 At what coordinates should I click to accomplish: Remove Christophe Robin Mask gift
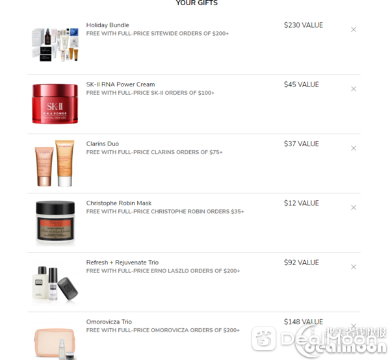click(x=354, y=207)
